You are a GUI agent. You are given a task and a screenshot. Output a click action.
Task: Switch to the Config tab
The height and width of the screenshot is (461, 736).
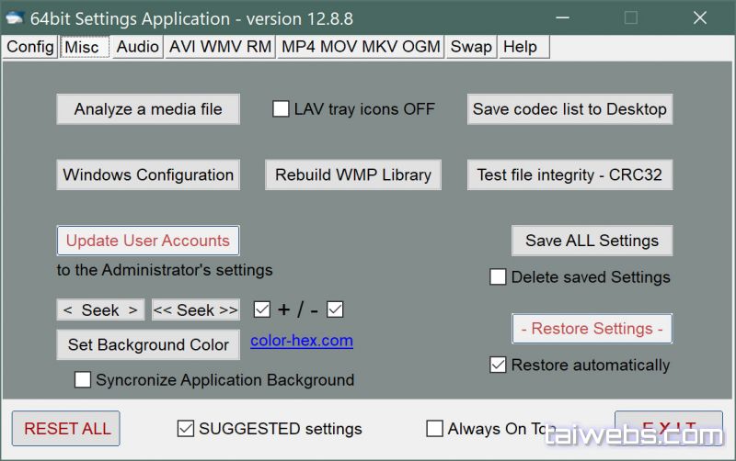click(30, 47)
